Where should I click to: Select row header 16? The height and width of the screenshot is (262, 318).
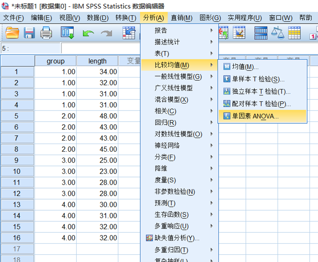pyautogui.click(x=17, y=238)
